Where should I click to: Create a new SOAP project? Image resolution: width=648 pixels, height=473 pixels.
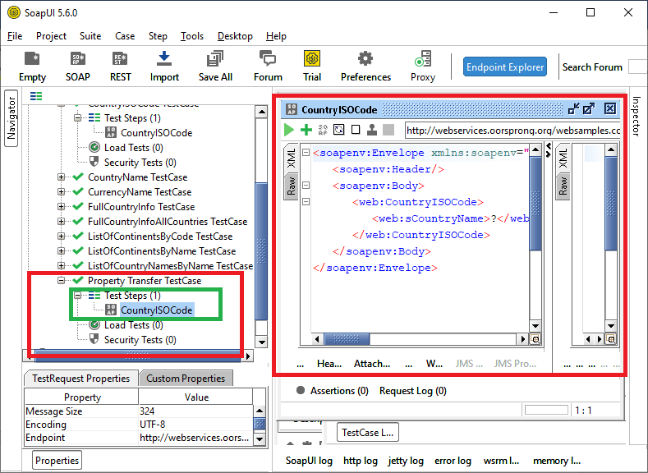click(x=78, y=67)
